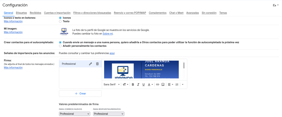Insert a link in the signature
282x117 pixels.
[x=158, y=85]
